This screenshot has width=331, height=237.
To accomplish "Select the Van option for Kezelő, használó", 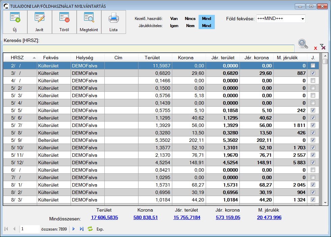I will pos(174,19).
